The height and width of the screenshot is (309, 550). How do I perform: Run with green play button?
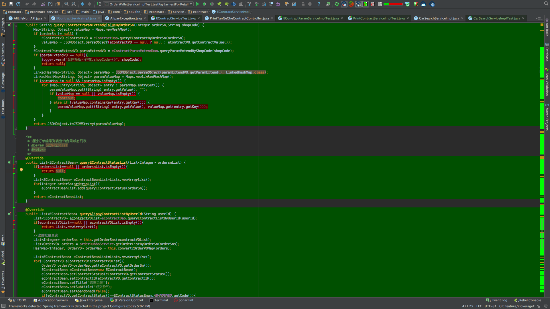pyautogui.click(x=198, y=4)
